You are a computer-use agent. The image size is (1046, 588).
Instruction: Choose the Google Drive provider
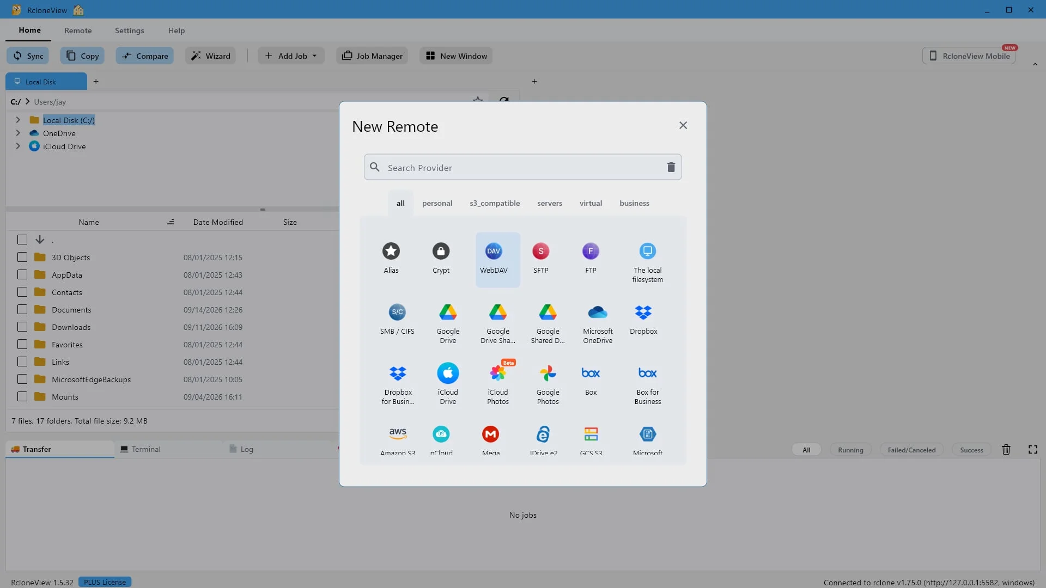[448, 323]
